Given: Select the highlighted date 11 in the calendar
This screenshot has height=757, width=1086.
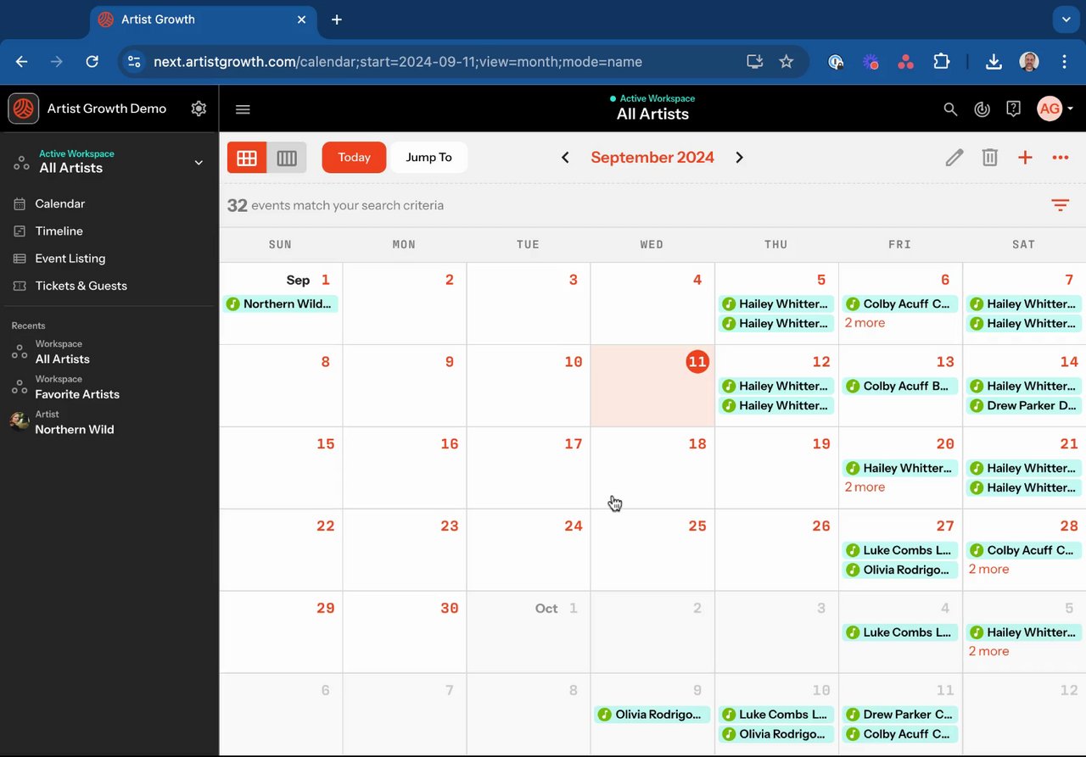Looking at the screenshot, I should (697, 362).
